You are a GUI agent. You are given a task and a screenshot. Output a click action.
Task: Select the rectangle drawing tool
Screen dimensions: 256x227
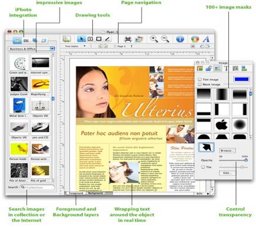tap(99, 39)
